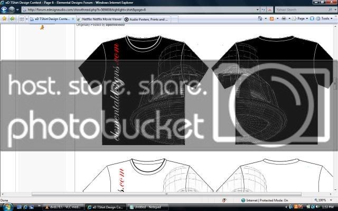Print the page with the Print icon
Viewport: 338px width, 211px height.
click(x=284, y=19)
